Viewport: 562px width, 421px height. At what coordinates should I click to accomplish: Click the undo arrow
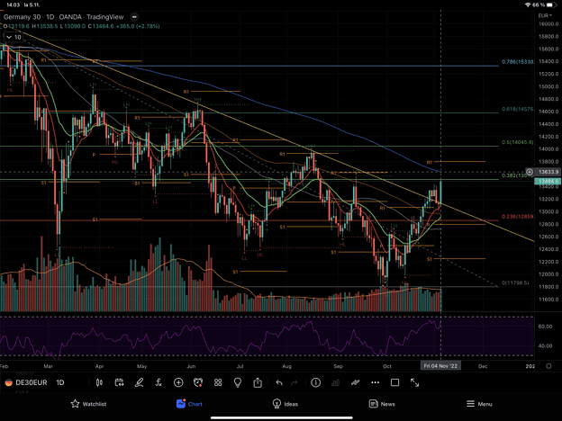tap(279, 382)
